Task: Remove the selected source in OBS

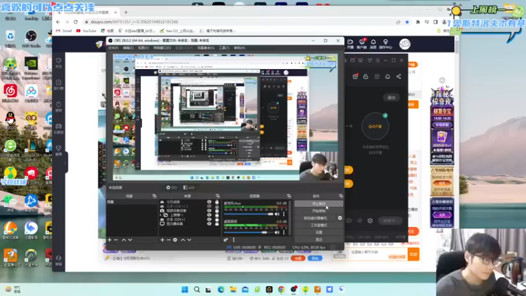Action: [x=169, y=240]
